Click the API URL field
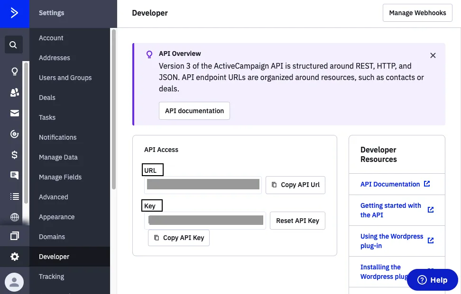461x294 pixels. [203, 185]
